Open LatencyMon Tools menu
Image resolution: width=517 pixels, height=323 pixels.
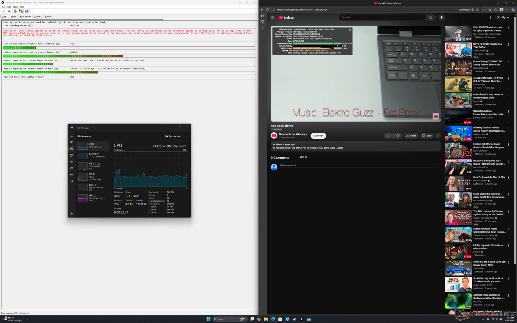pyautogui.click(x=15, y=7)
